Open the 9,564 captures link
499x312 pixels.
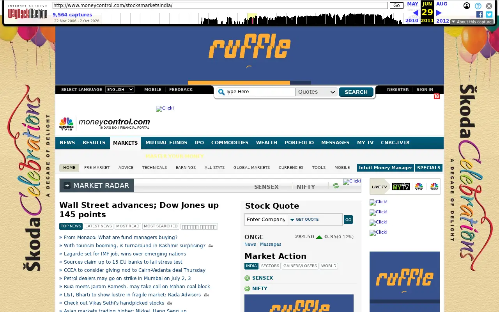click(73, 15)
